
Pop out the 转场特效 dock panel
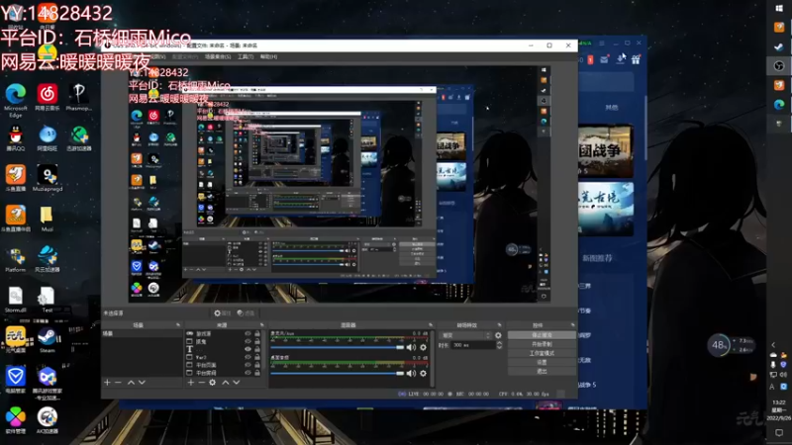[x=499, y=325]
